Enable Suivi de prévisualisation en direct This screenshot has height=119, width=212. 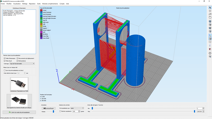(5, 70)
